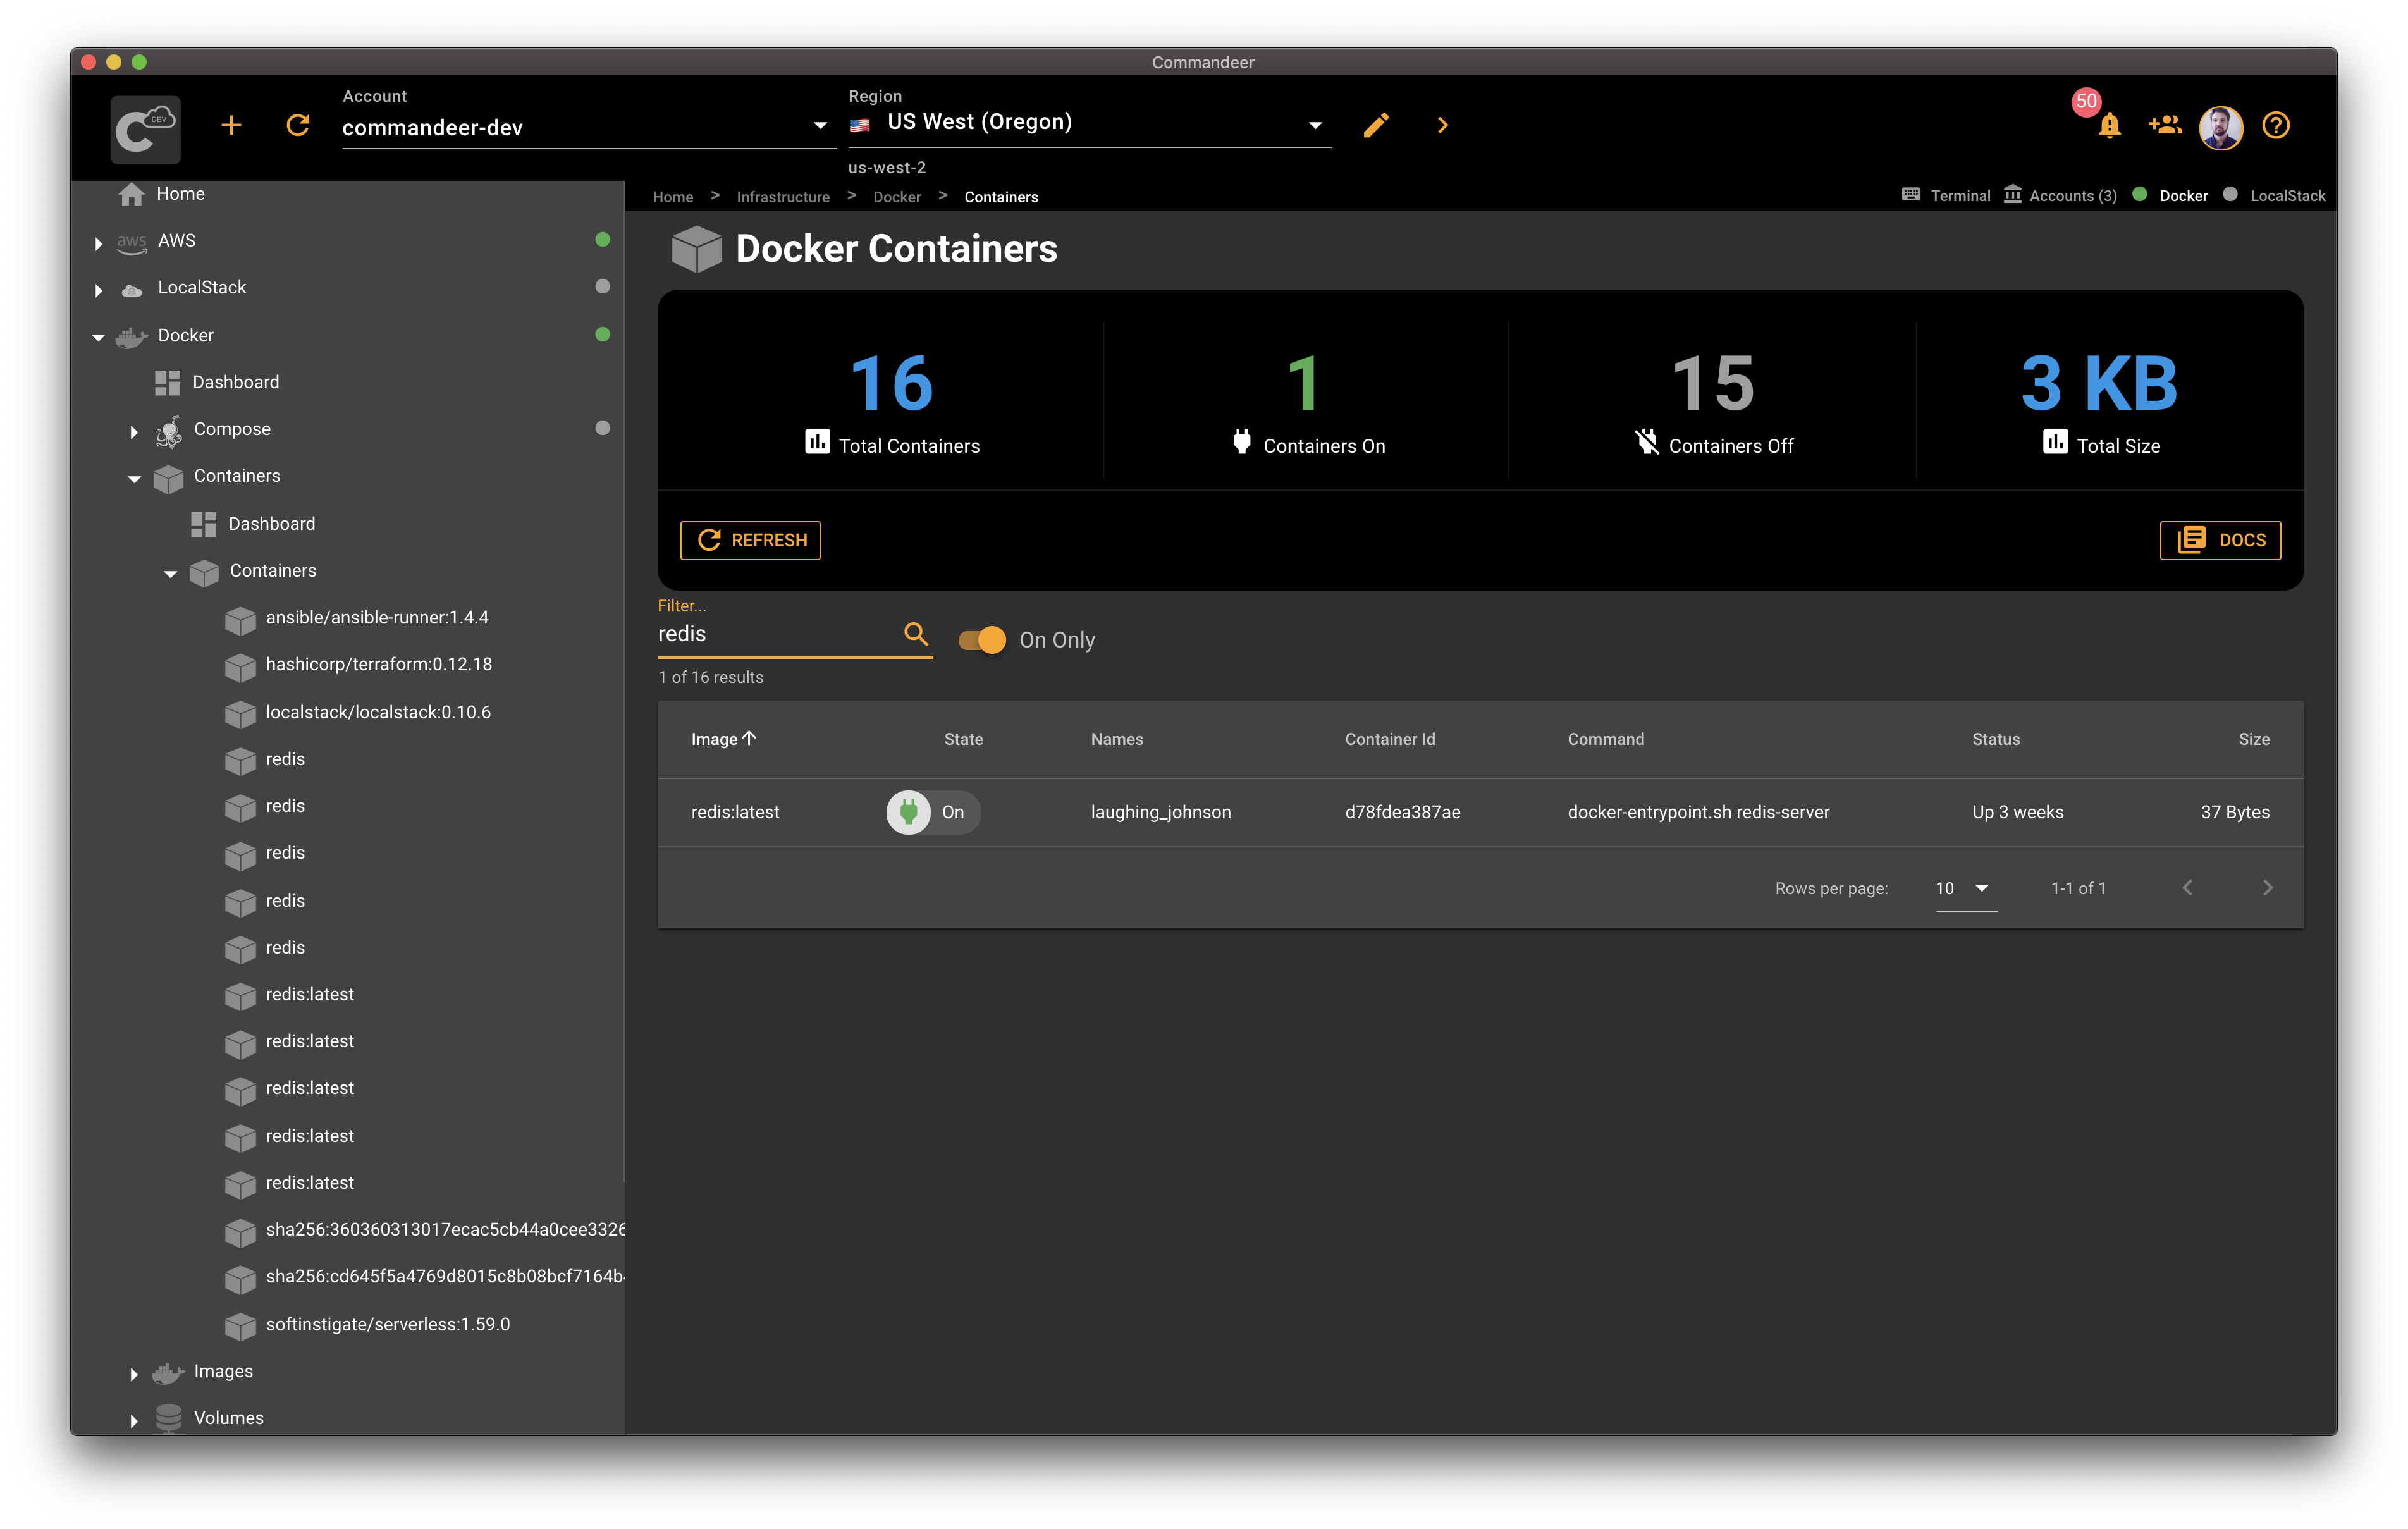Expand the AWS tree node

(98, 243)
